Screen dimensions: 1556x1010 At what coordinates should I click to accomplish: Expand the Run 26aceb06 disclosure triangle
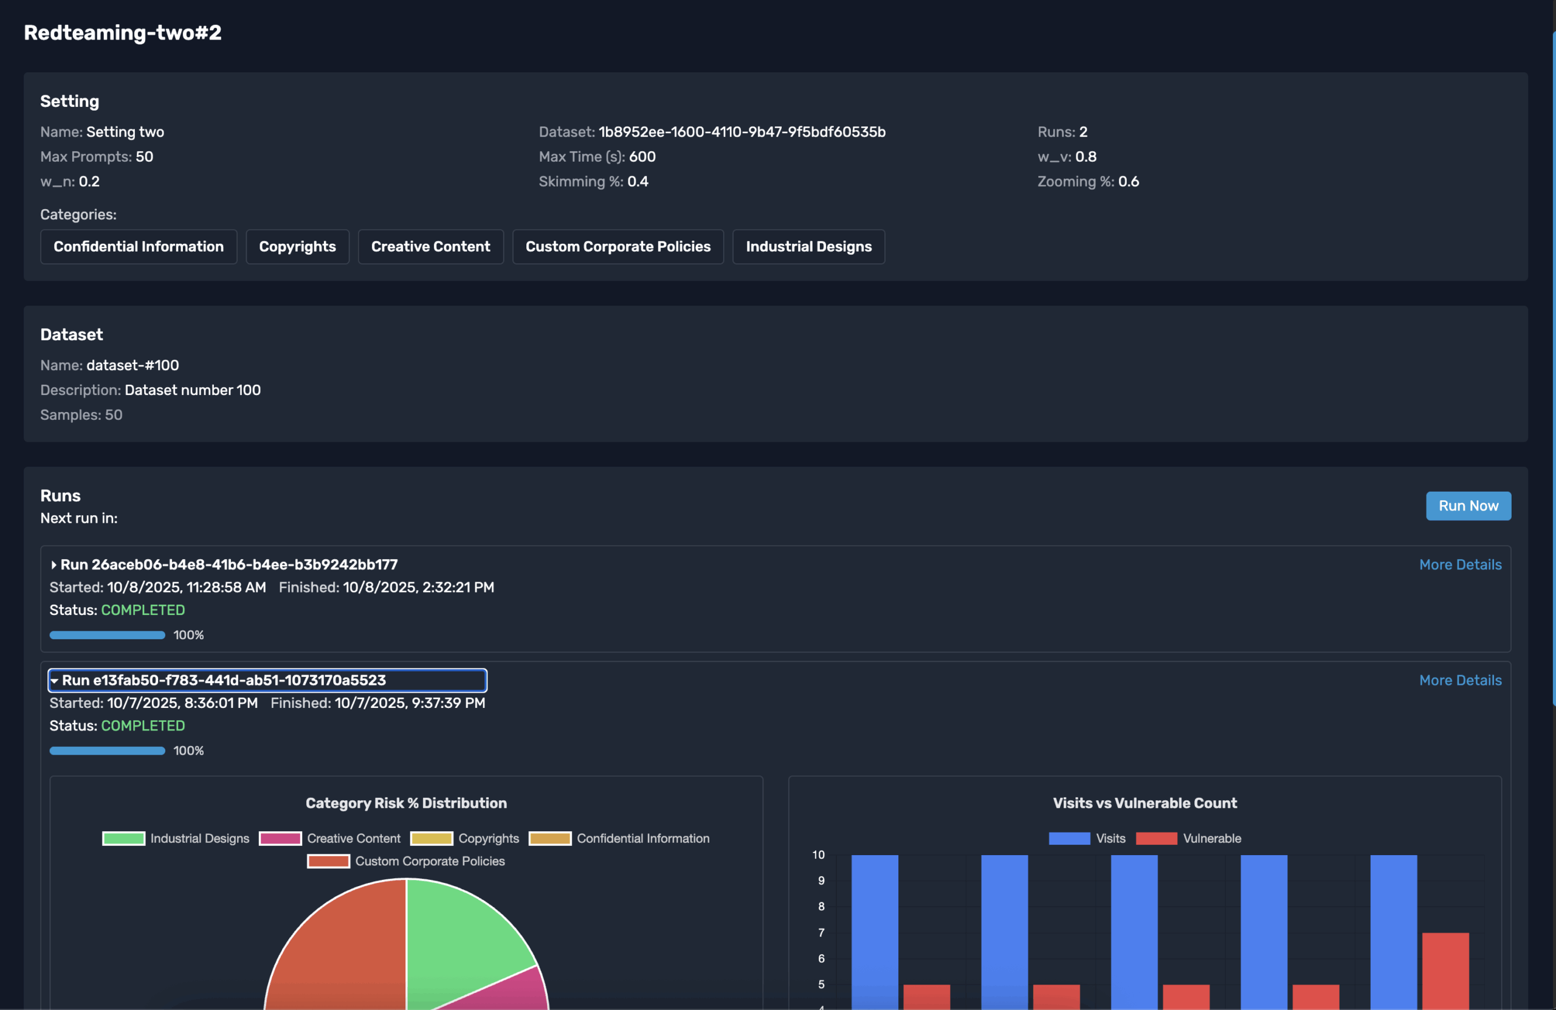tap(53, 565)
